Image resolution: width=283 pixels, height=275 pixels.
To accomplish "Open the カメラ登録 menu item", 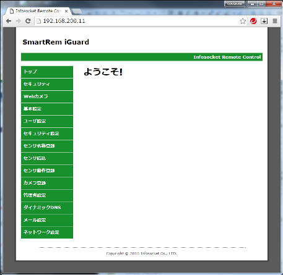I will click(47, 183).
